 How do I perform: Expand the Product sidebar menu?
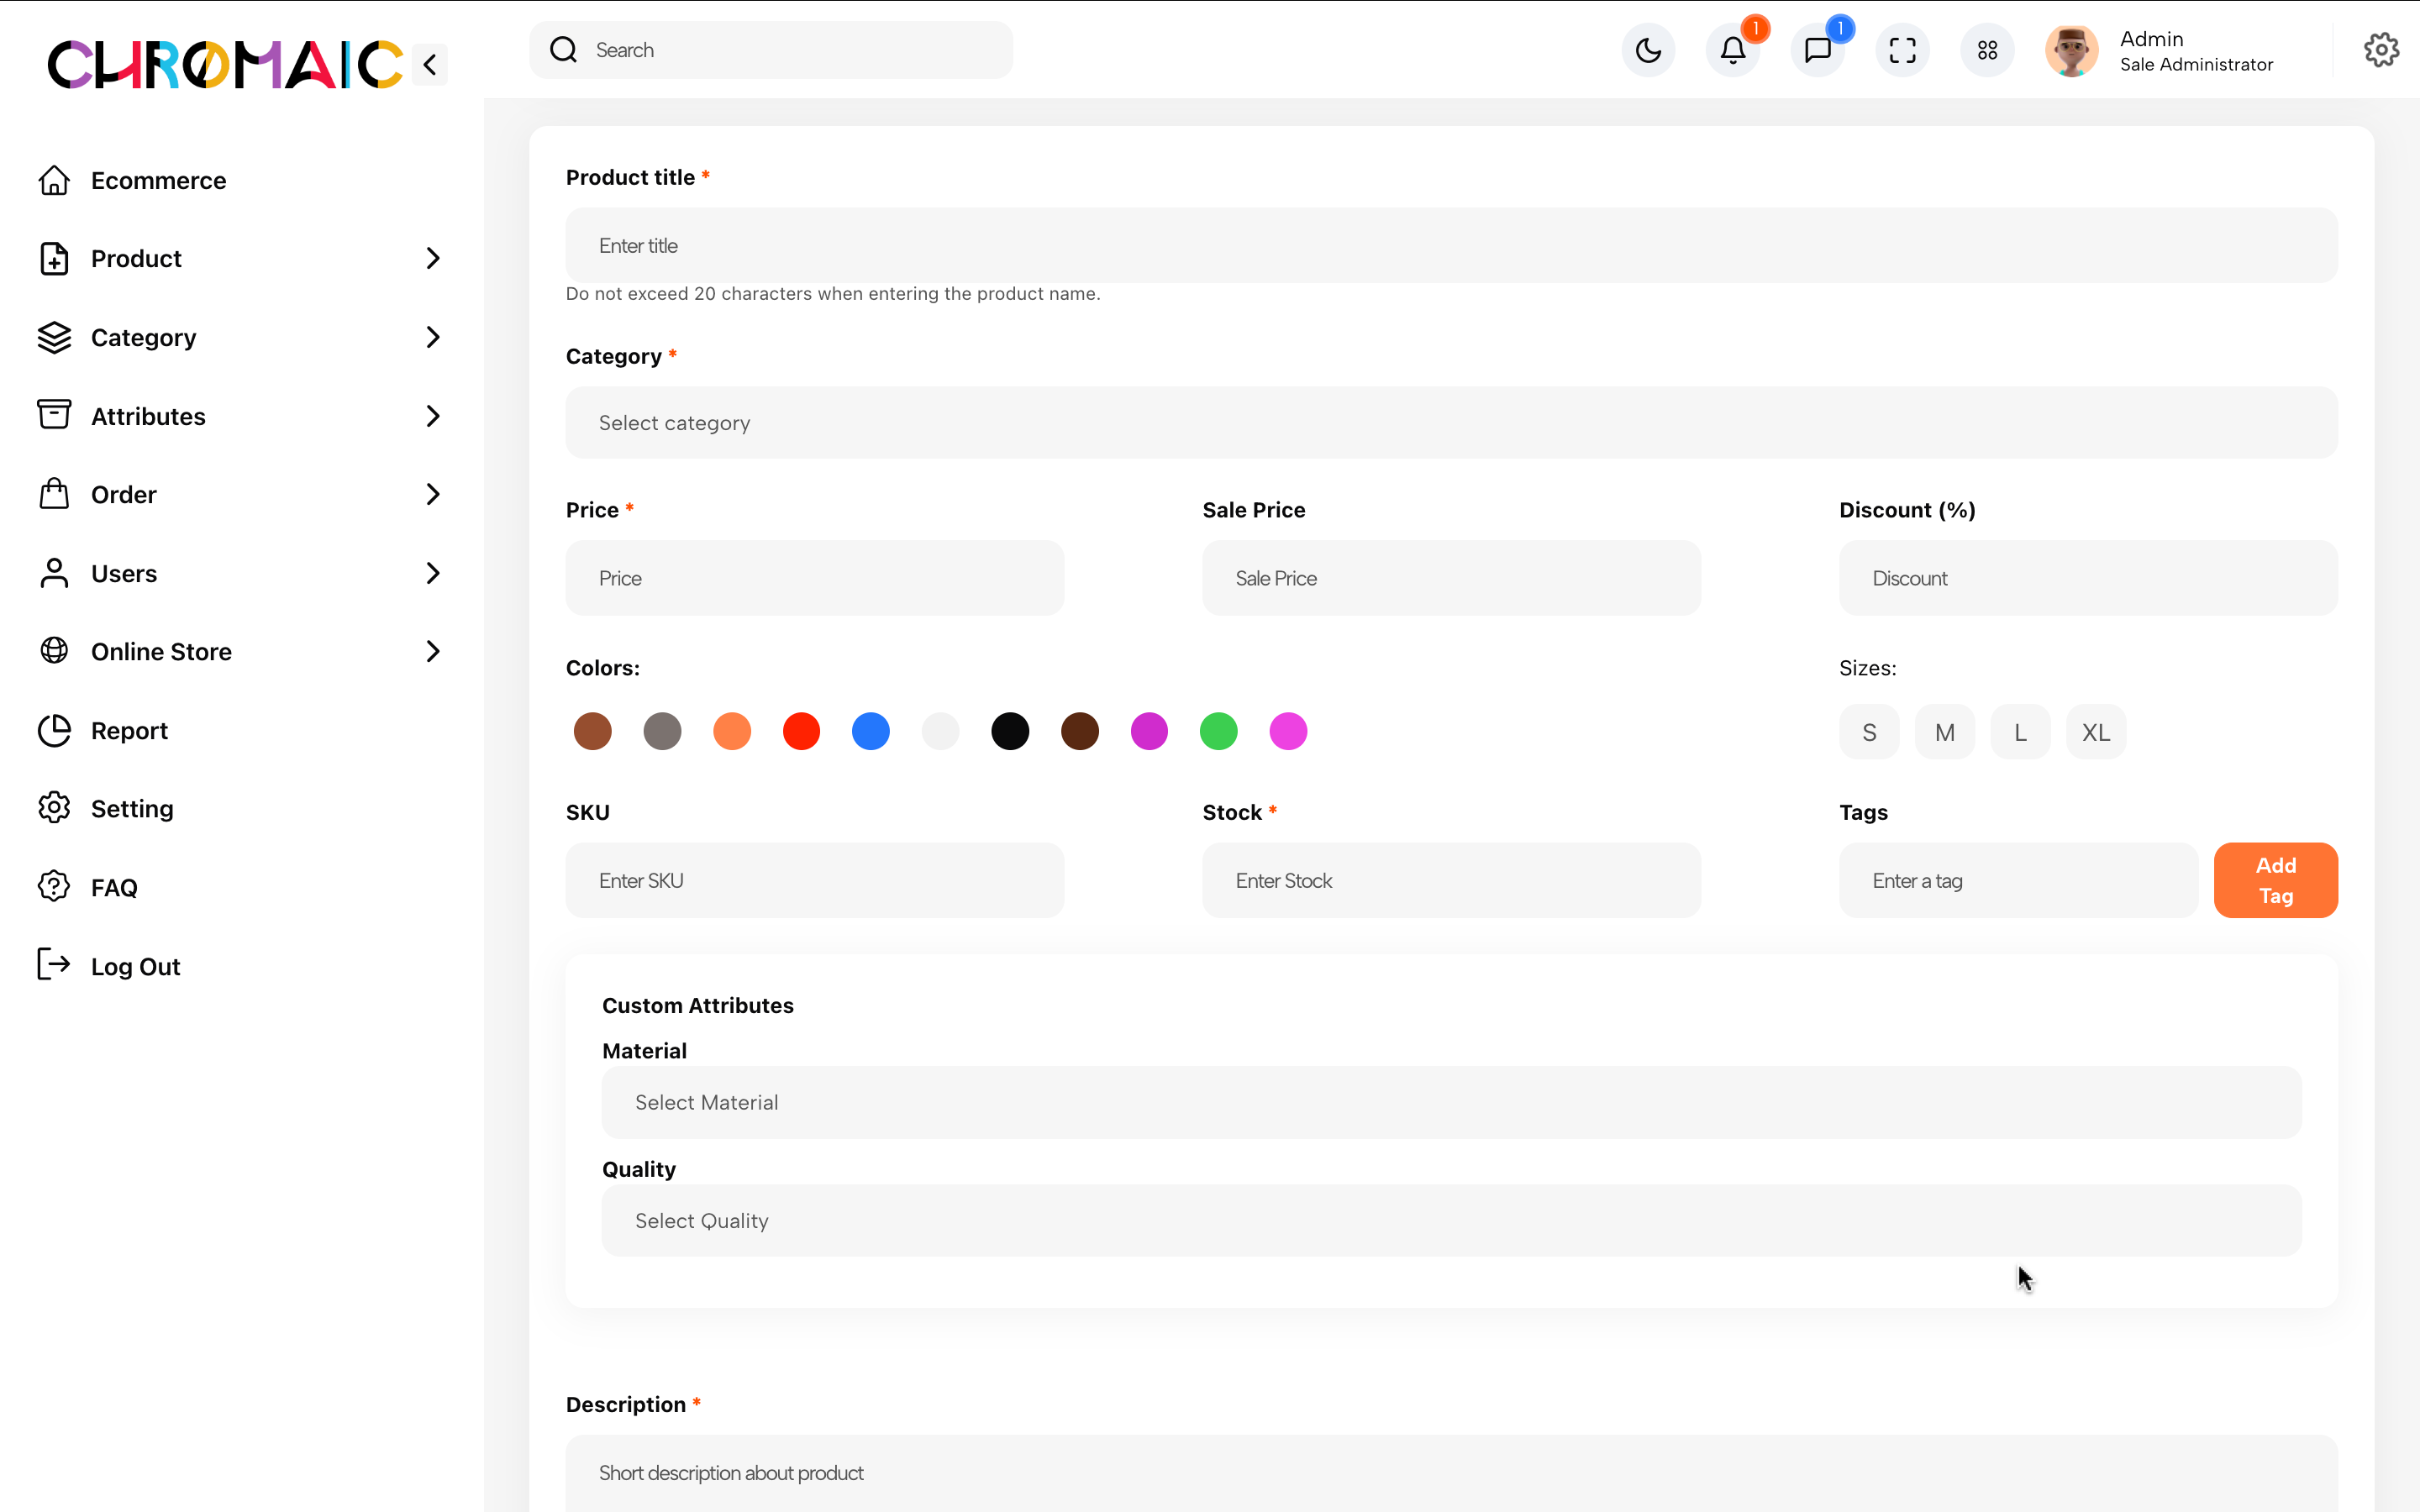(240, 259)
